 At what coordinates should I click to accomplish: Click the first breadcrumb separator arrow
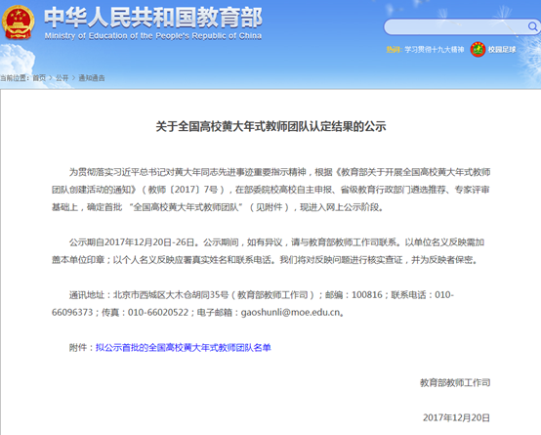tap(51, 78)
